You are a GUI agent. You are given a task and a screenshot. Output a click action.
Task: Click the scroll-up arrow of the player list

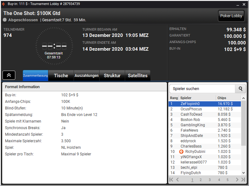(243, 98)
